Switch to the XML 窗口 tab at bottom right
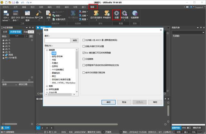 (186, 128)
